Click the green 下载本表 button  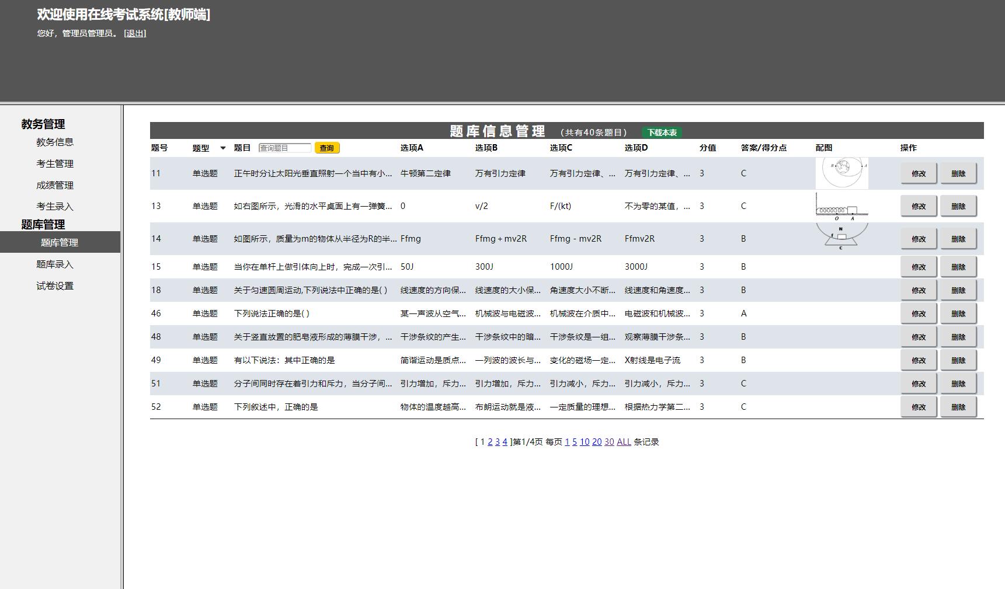pyautogui.click(x=662, y=132)
